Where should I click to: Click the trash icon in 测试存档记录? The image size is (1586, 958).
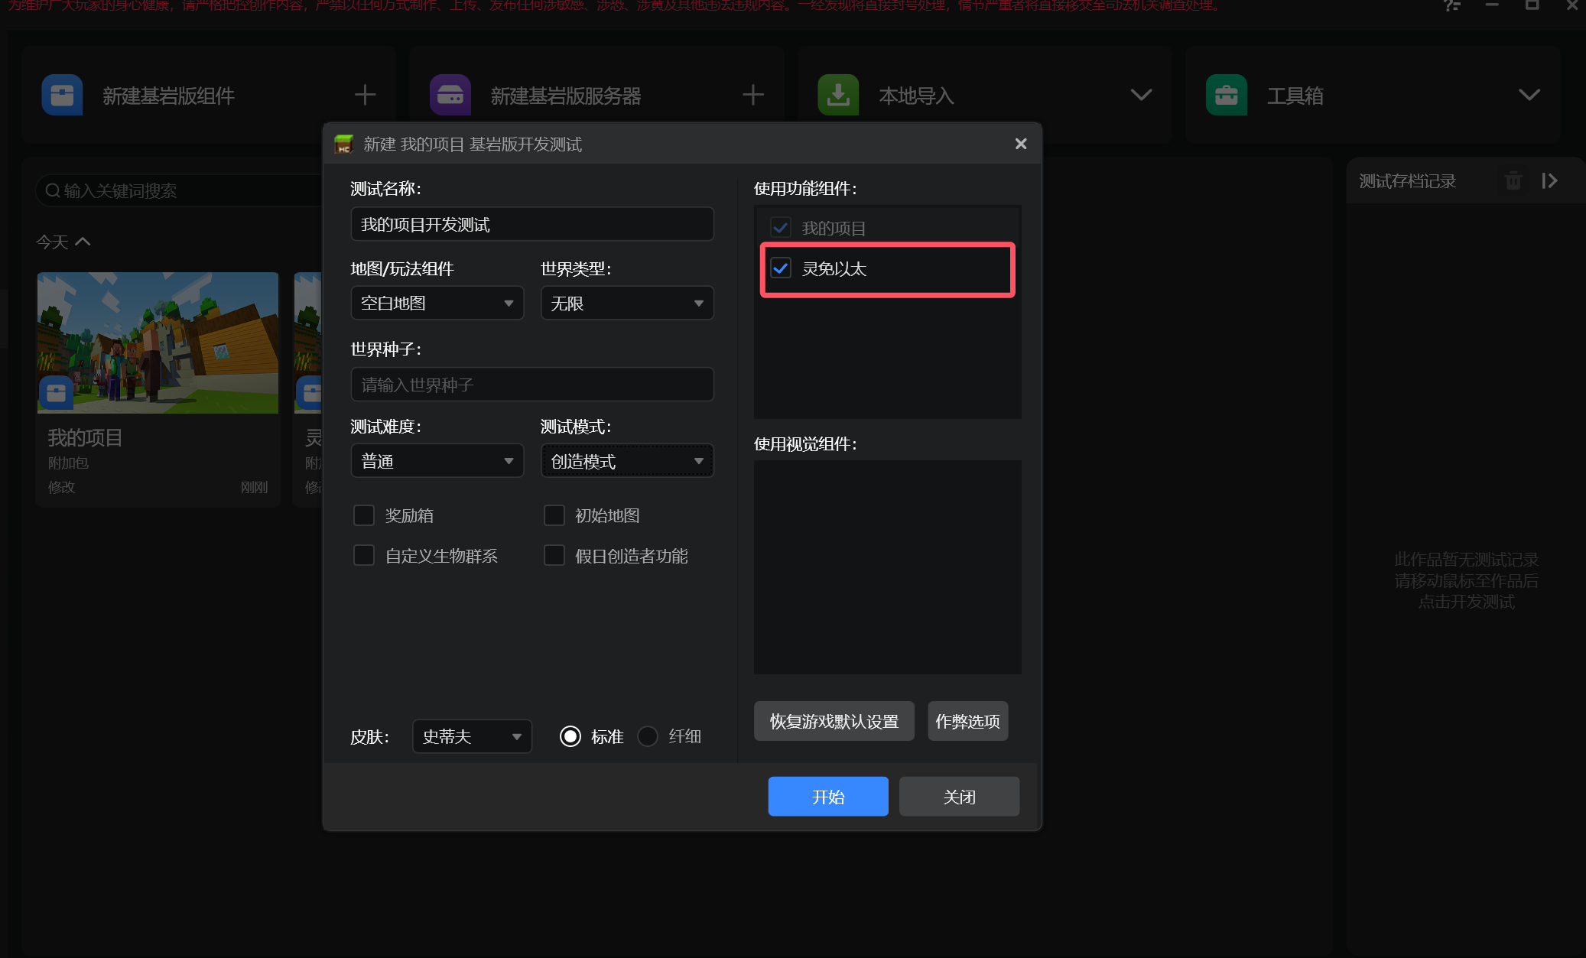[x=1513, y=181]
